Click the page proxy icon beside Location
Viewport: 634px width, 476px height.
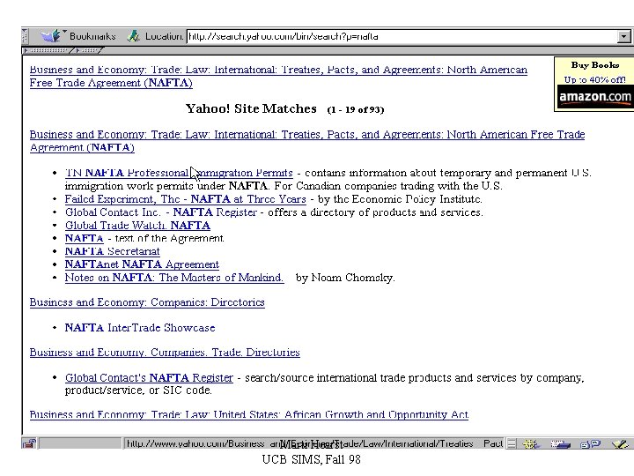[134, 36]
